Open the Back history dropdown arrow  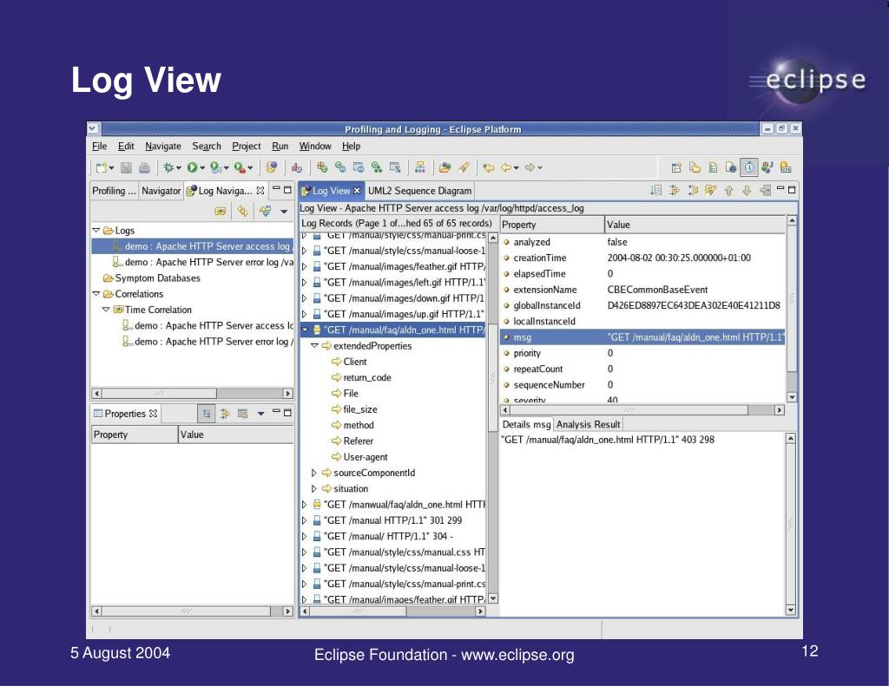[516, 167]
